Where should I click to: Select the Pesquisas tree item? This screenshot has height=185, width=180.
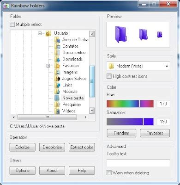tap(72, 105)
